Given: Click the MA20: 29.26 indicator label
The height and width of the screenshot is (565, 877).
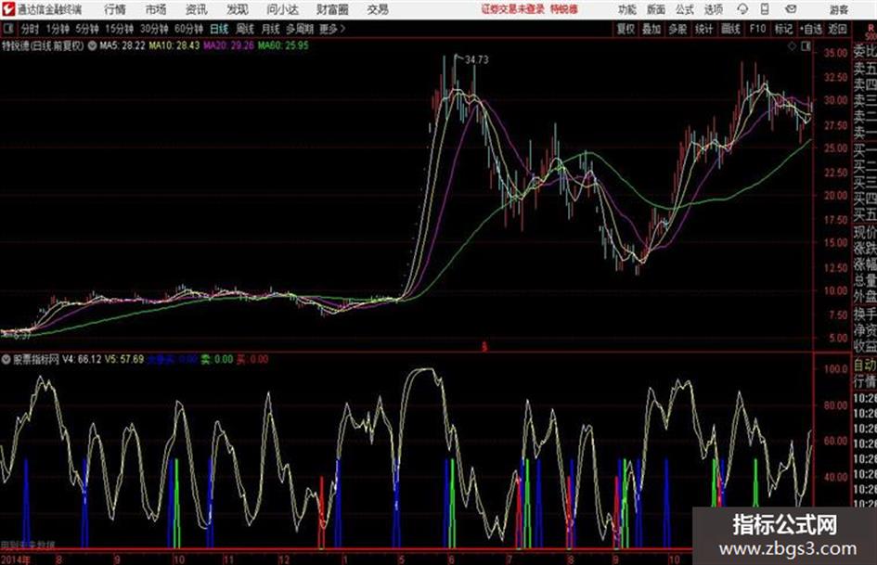Looking at the screenshot, I should click(228, 45).
